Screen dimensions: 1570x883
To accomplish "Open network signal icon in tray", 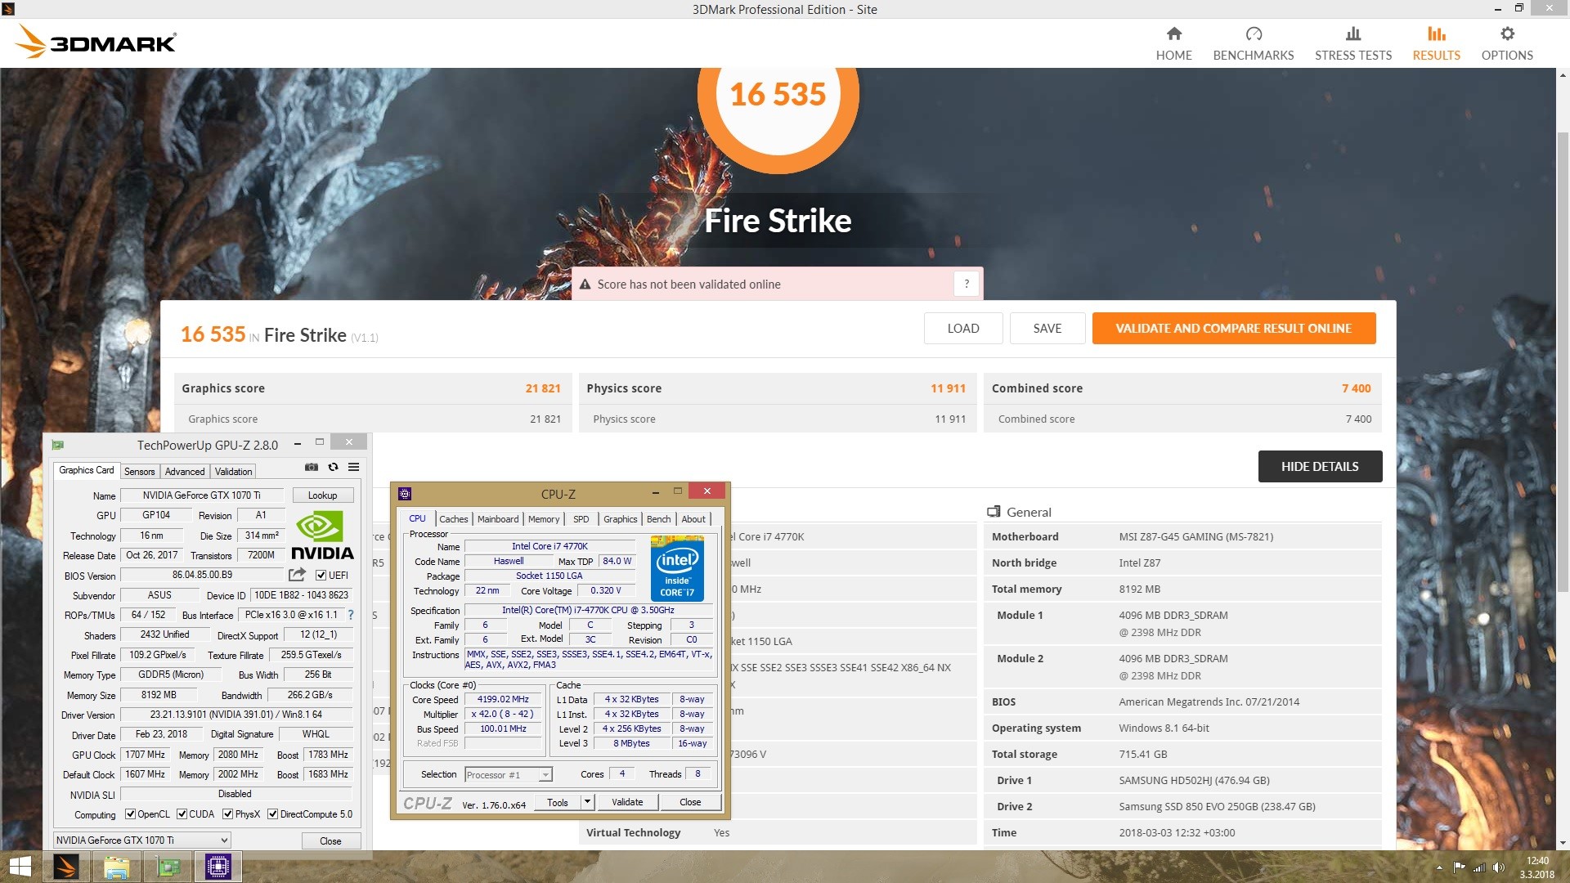I will [x=1478, y=867].
